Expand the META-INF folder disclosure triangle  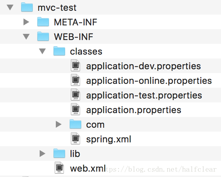(26, 22)
